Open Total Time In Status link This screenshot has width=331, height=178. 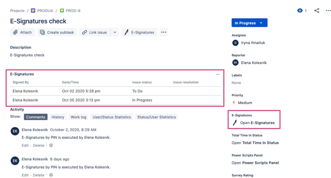(255, 143)
